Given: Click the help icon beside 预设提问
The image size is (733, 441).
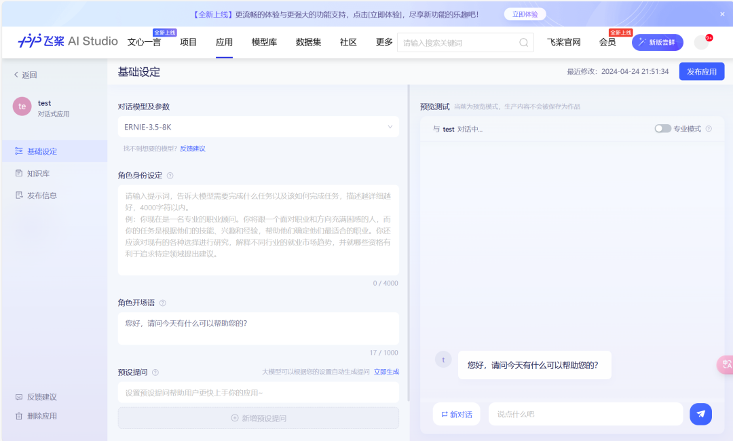Looking at the screenshot, I should (155, 372).
